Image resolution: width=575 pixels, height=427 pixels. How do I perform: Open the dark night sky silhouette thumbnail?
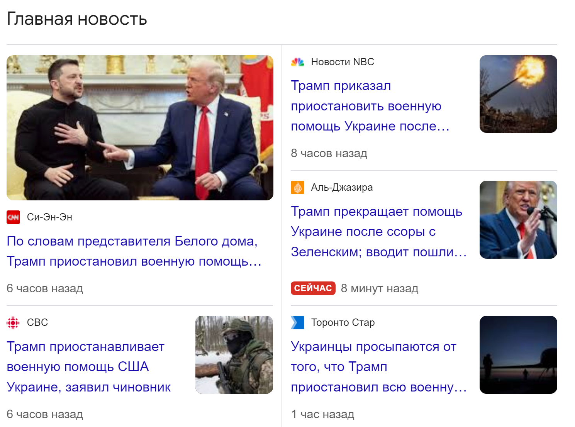[x=518, y=355]
